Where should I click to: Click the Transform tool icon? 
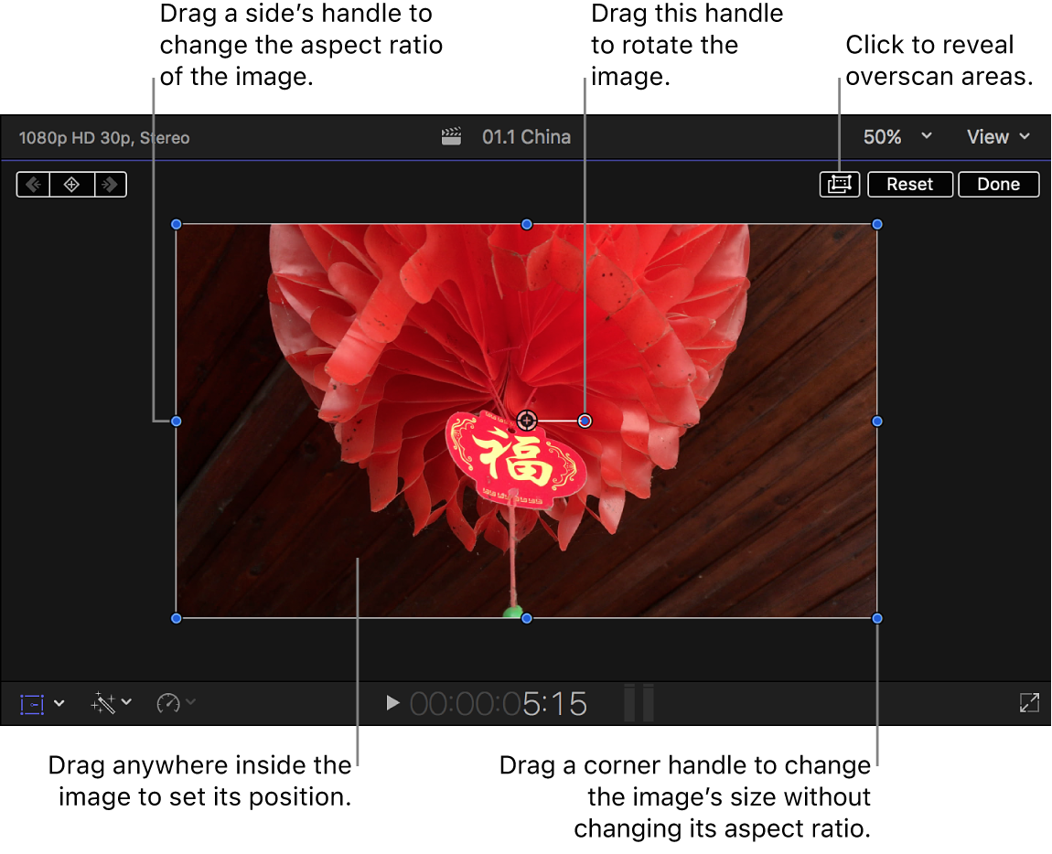point(30,703)
